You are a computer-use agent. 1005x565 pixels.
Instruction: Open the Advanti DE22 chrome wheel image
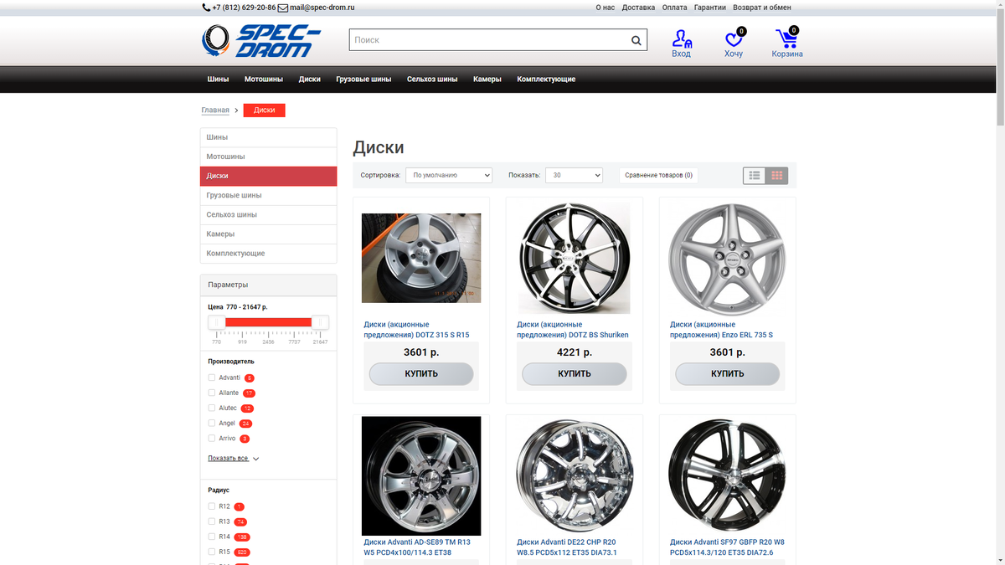click(575, 475)
